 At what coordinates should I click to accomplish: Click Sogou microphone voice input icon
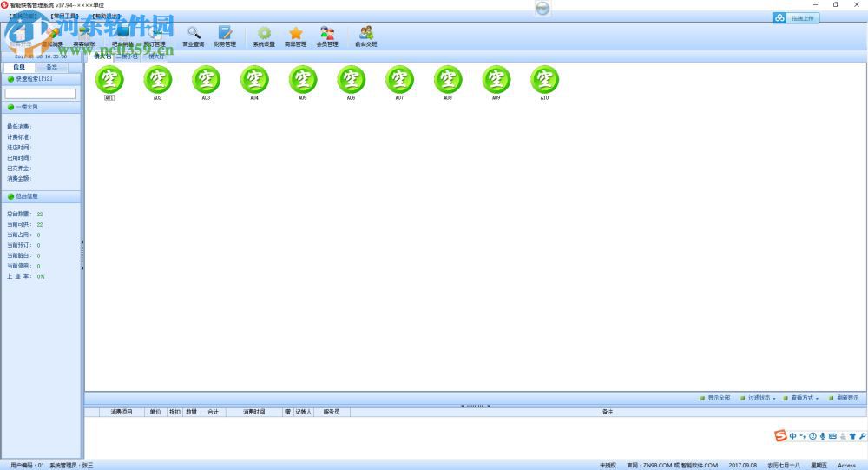pos(823,436)
